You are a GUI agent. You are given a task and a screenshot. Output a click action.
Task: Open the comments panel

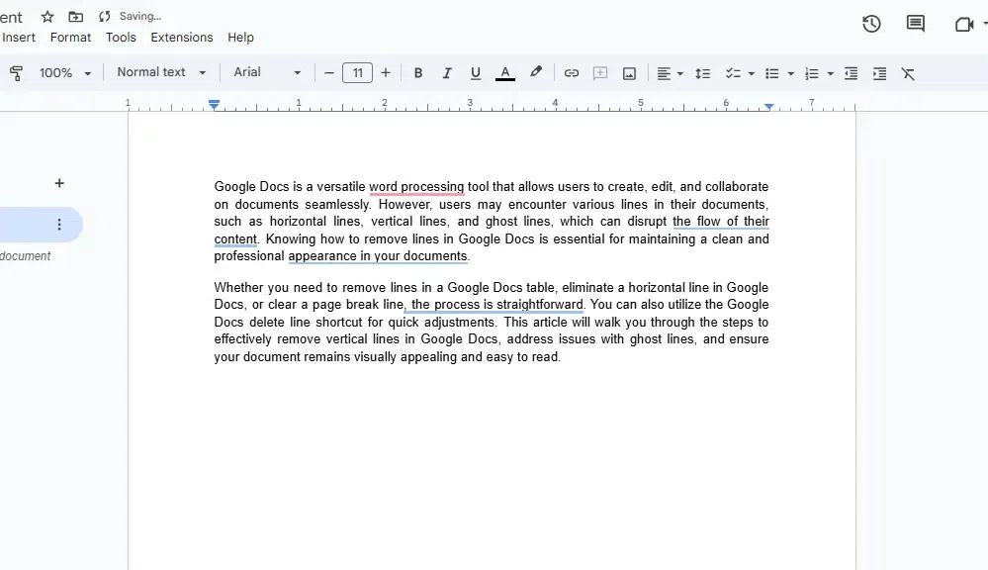(x=916, y=24)
